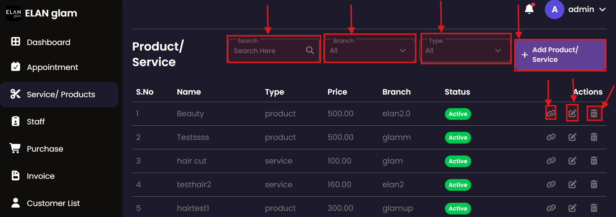This screenshot has width=616, height=217.
Task: Open the Type filter dropdown
Action: (465, 51)
